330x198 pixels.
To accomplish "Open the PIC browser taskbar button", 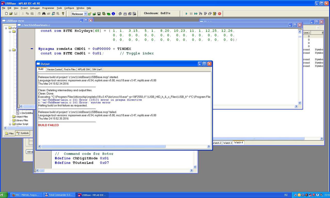I will [x=26, y=195].
